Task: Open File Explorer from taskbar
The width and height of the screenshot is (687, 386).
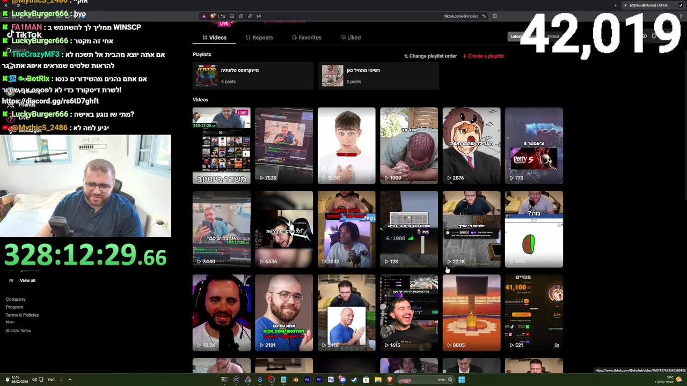Action: (x=378, y=380)
